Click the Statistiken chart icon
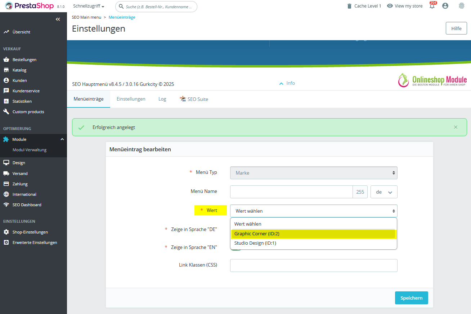 tap(6, 101)
